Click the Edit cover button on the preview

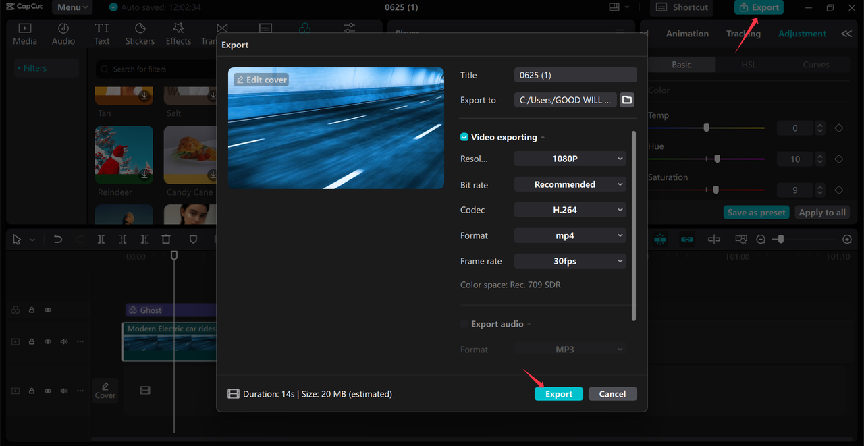261,79
